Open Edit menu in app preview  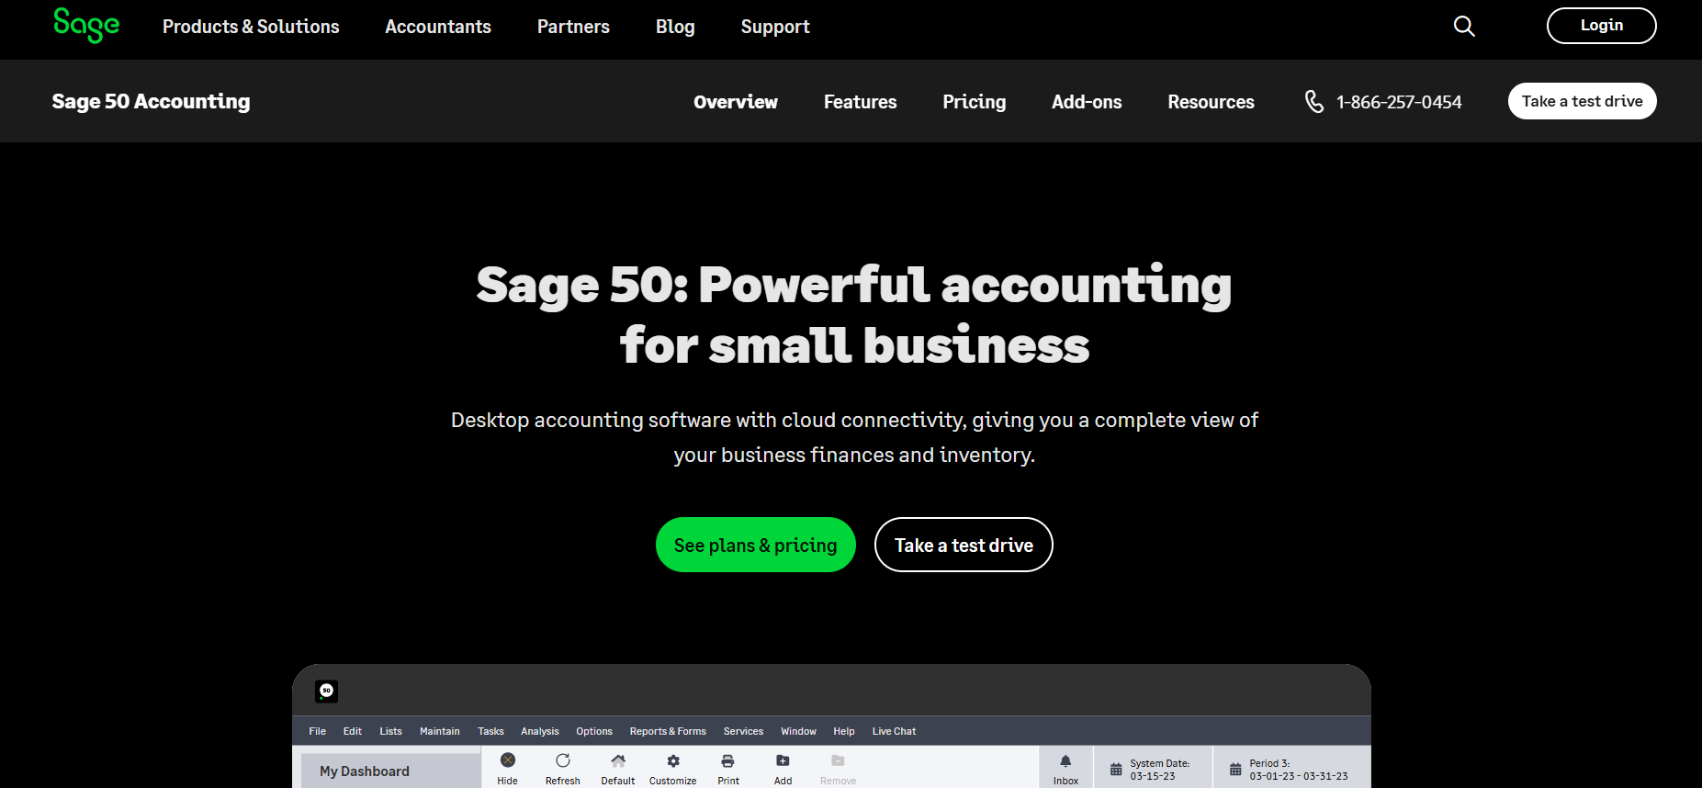click(x=353, y=731)
